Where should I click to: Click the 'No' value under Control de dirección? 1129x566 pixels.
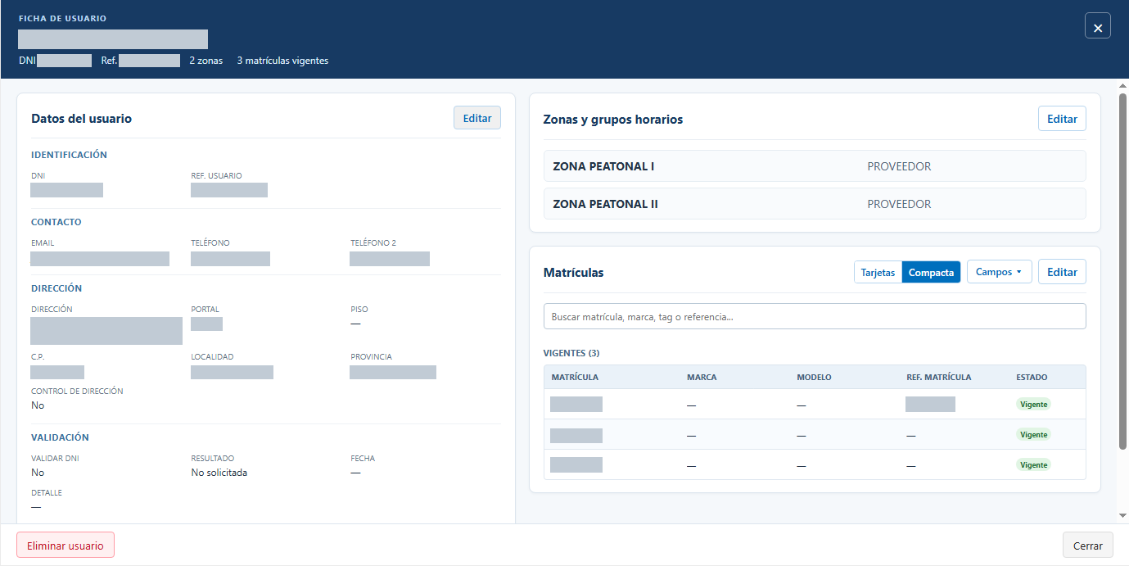tap(38, 405)
